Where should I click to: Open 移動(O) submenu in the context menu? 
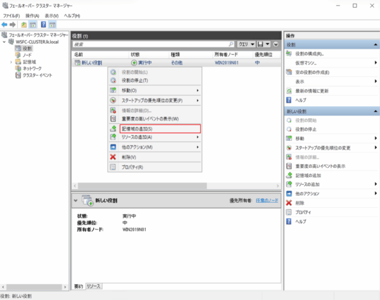tap(155, 90)
